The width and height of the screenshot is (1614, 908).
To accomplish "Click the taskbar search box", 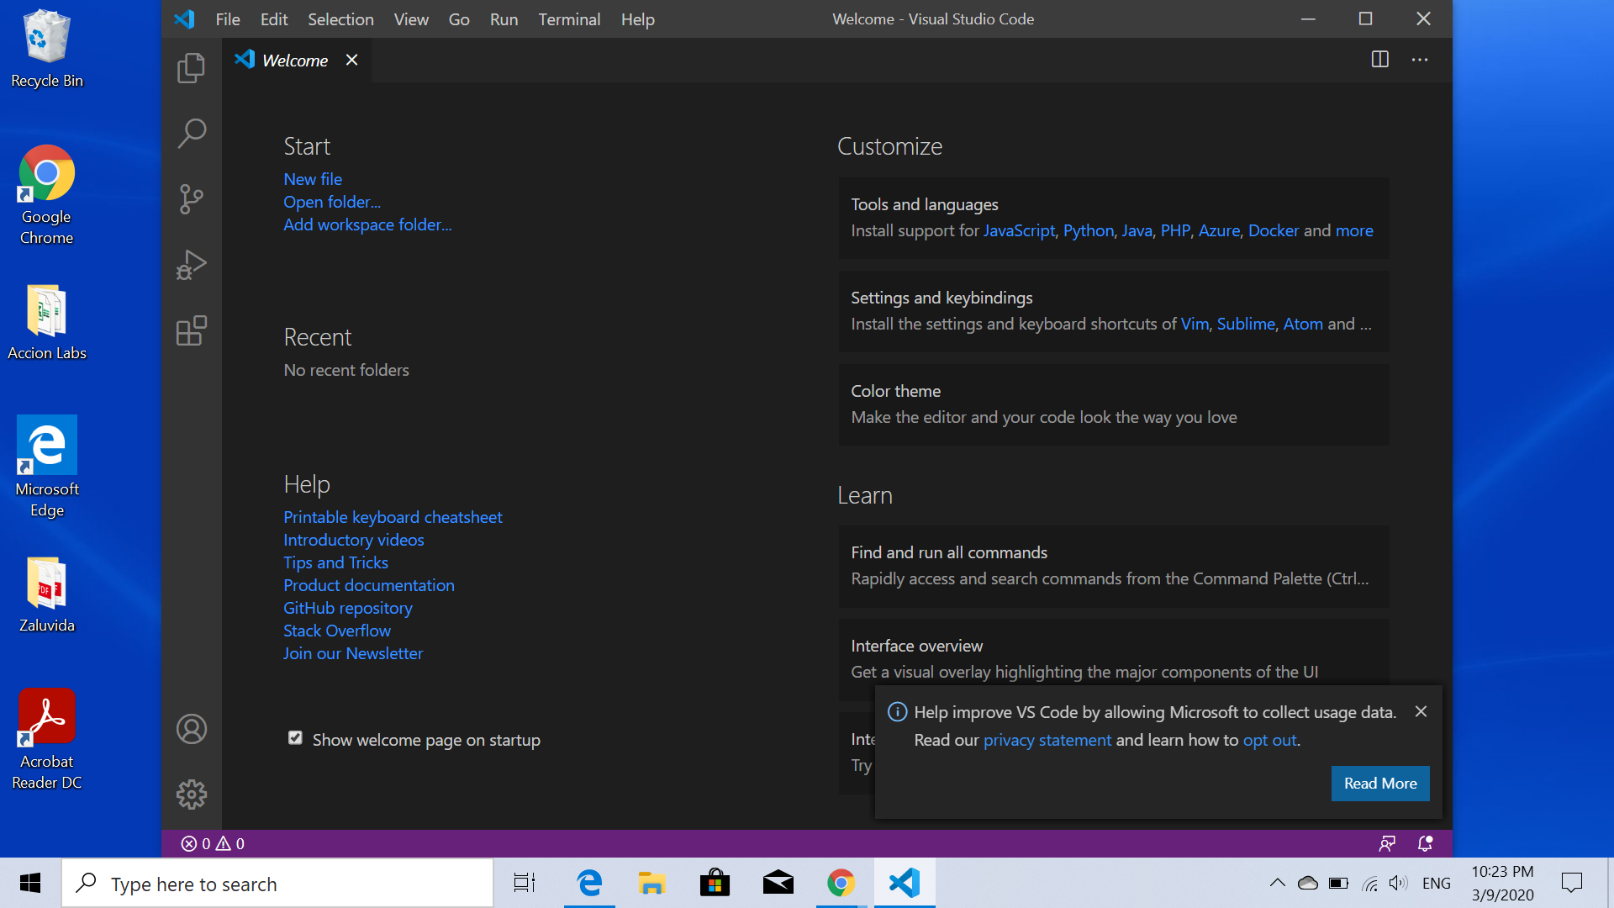I will click(x=277, y=883).
